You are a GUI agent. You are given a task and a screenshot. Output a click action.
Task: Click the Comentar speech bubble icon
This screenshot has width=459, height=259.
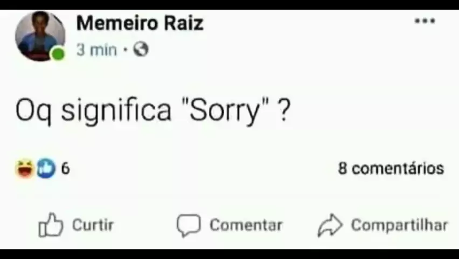pyautogui.click(x=189, y=225)
